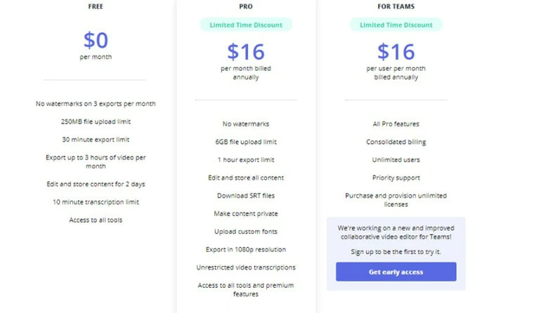Click the Teams Limited Time Discount badge
The image size is (548, 313).
tap(396, 25)
